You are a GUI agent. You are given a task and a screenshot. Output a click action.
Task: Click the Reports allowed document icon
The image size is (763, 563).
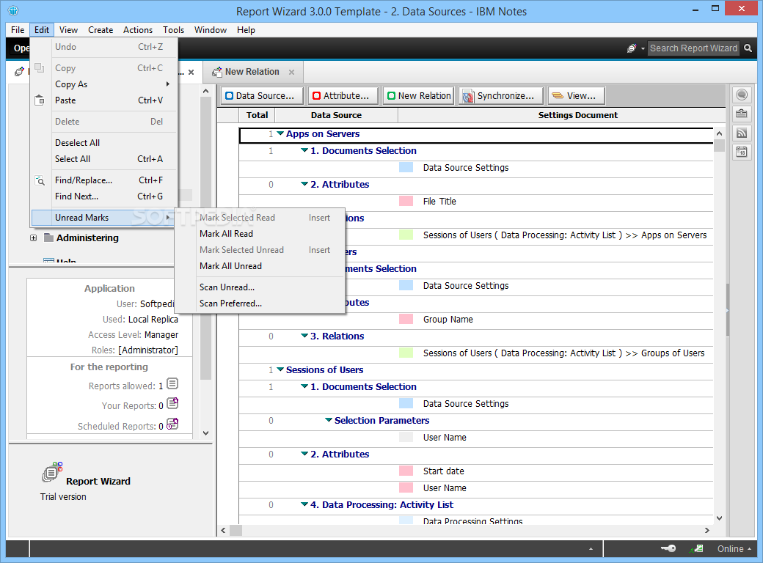point(172,384)
